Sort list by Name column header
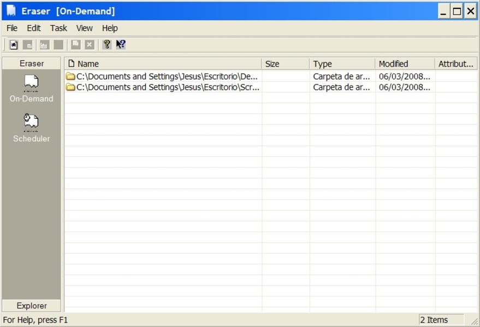The width and height of the screenshot is (480, 327). click(163, 64)
